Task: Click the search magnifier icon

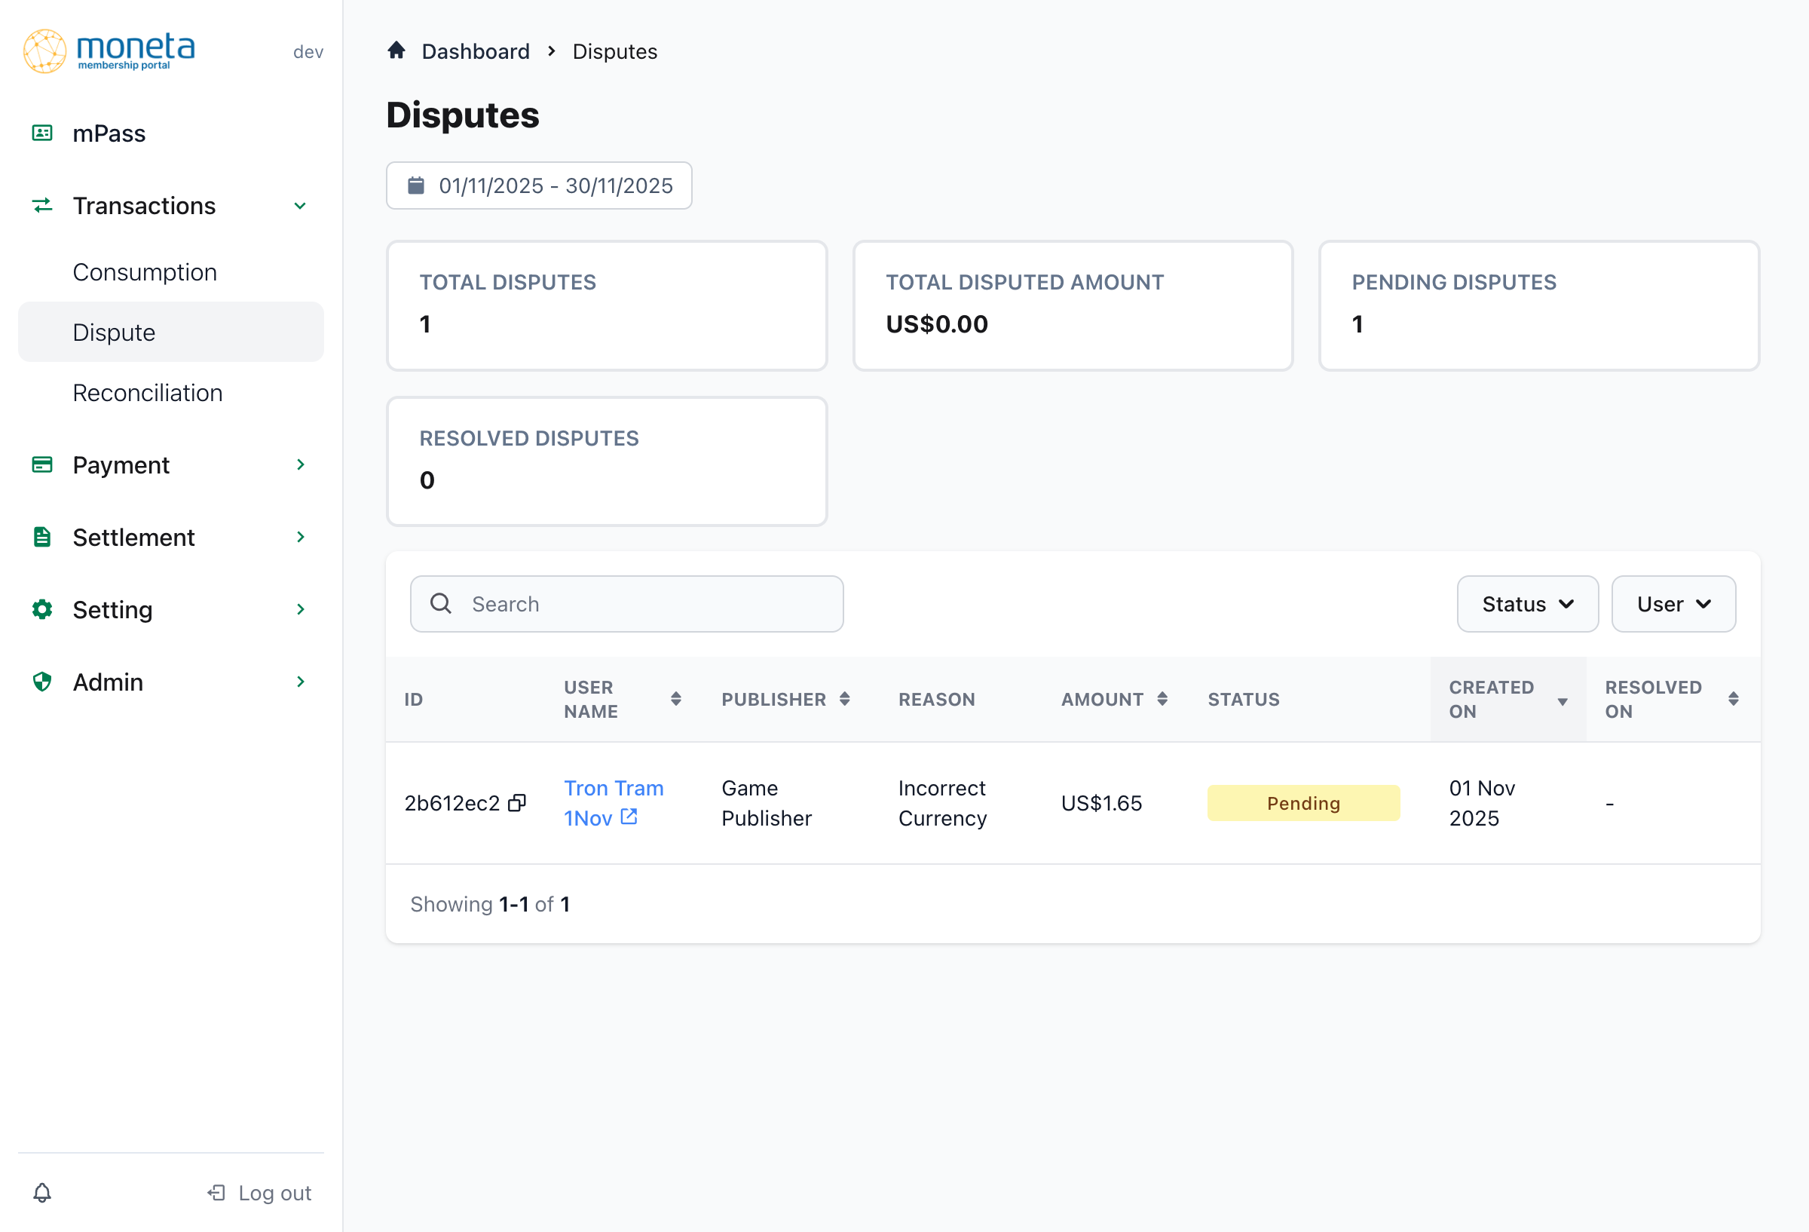Action: 441,603
